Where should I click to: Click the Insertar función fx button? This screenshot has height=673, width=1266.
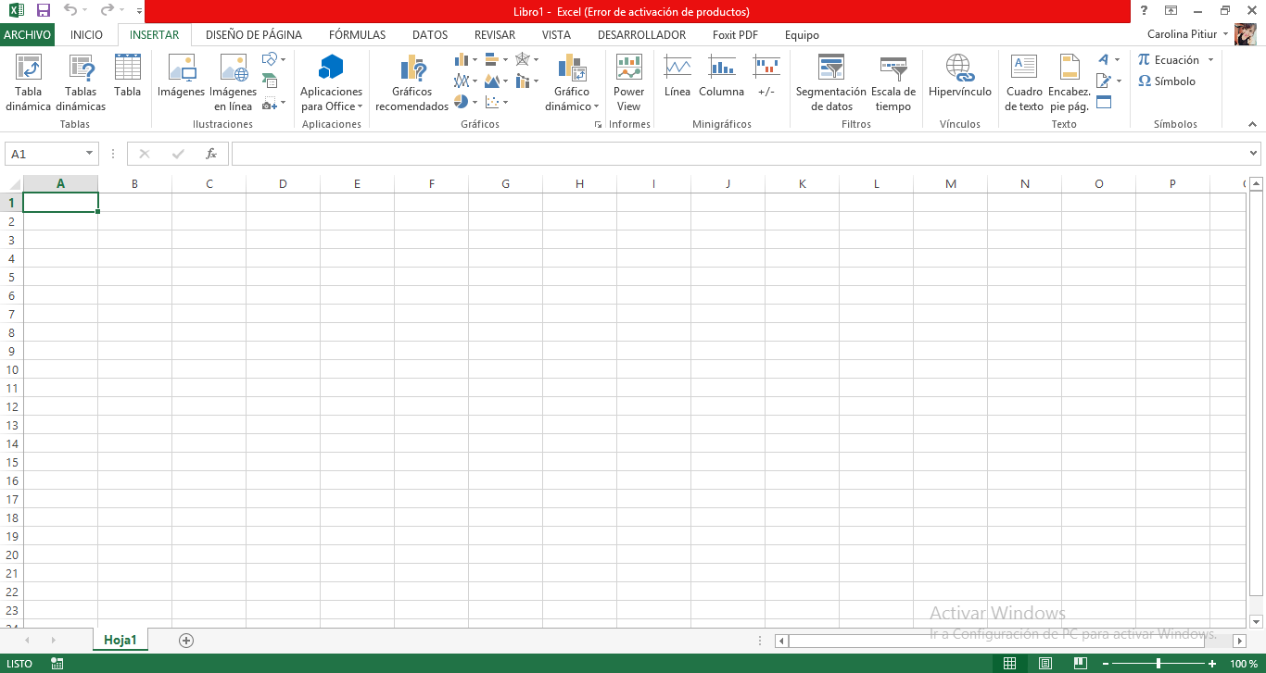click(x=211, y=154)
